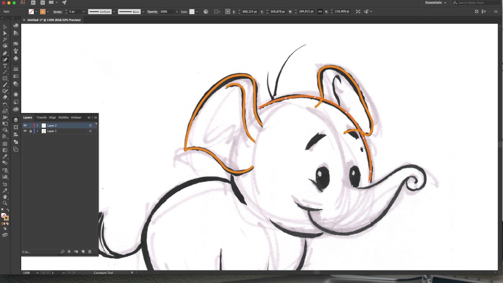Open Adobe Stock via St icon
Image resolution: width=503 pixels, height=283 pixels.
(42, 3)
